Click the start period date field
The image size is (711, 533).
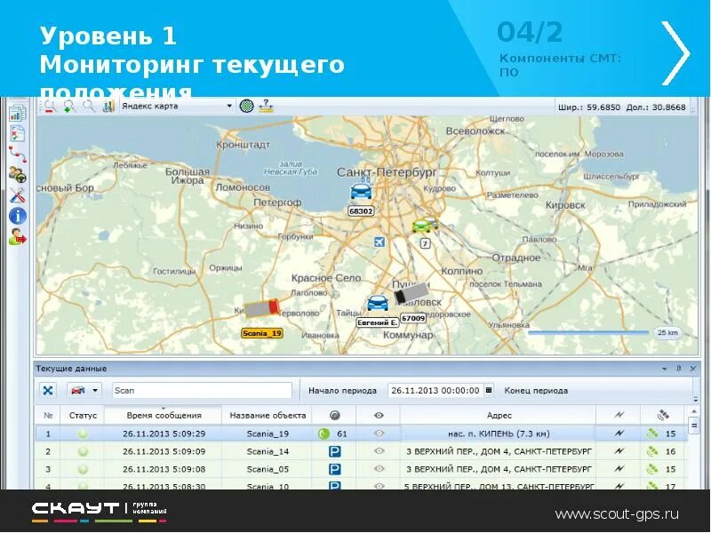click(x=435, y=391)
